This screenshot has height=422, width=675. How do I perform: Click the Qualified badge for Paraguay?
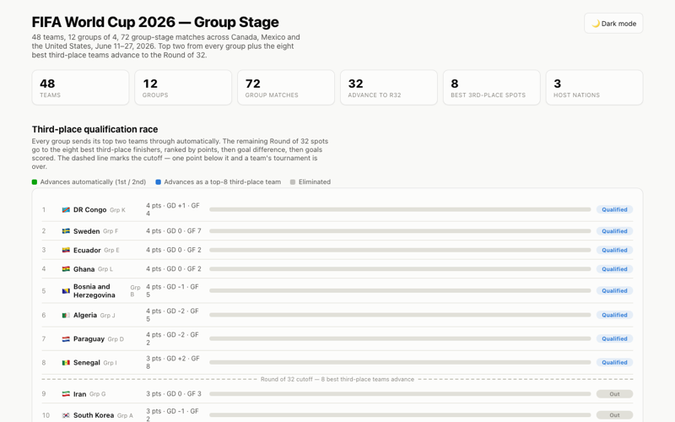click(614, 338)
